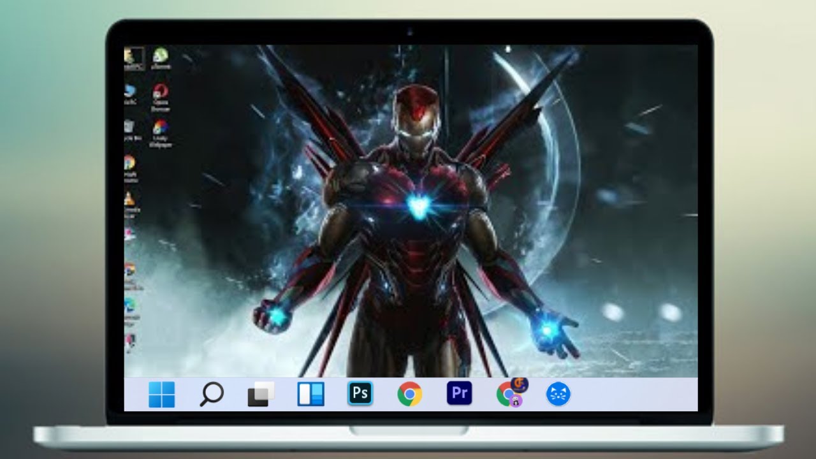The height and width of the screenshot is (459, 816).
Task: Open Task View from the taskbar
Action: (261, 395)
